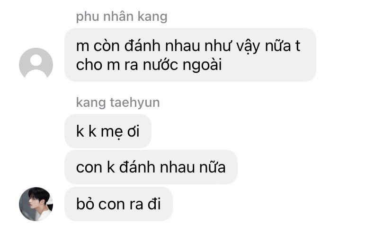Click 'như vậy' in the first message bubble
Image resolution: width=392 pixels, height=233 pixels.
232,46
